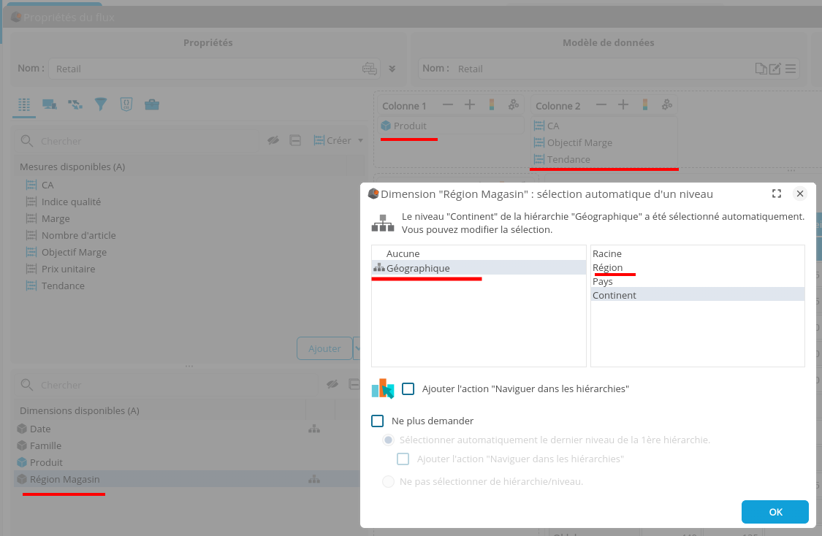This screenshot has width=822, height=536.
Task: Open the Colonne 2 settings gears icon
Action: coord(666,105)
